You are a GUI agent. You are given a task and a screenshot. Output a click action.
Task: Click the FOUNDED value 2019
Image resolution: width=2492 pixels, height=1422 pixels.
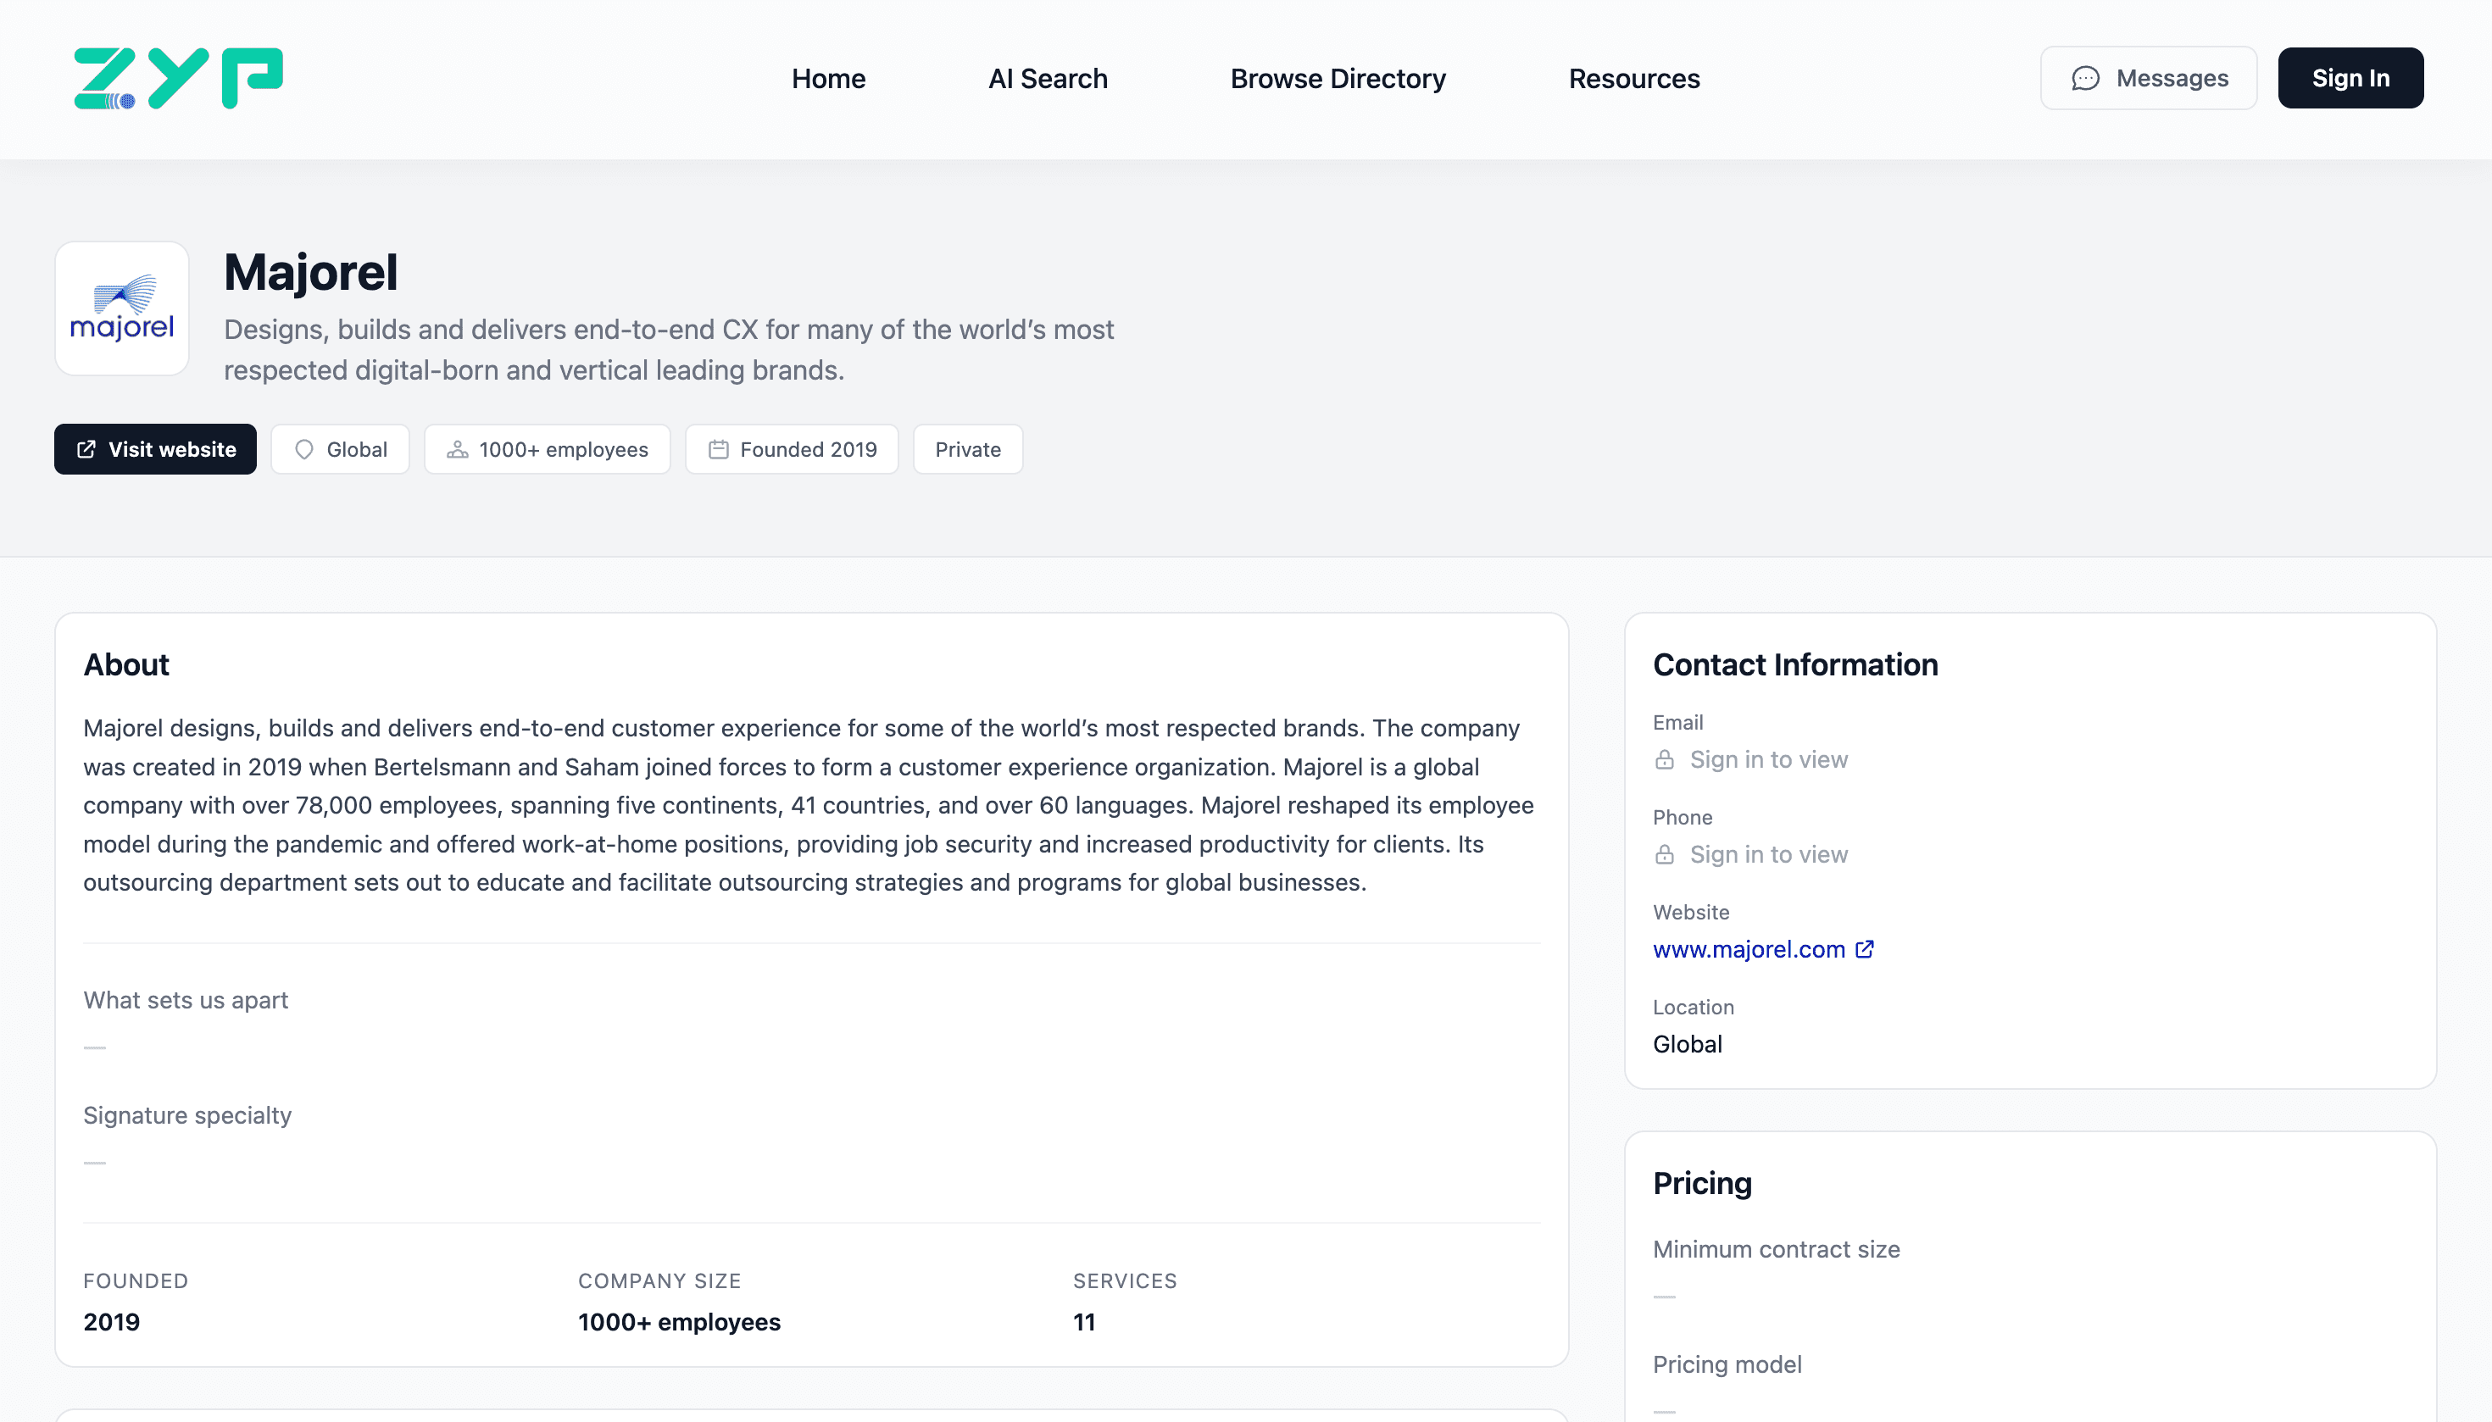click(x=111, y=1322)
